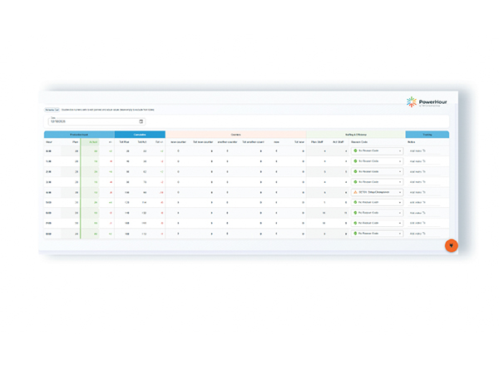Screen dimensions: 499x370
Task: Open the Reason Code dropdown in the second row
Action: click(x=399, y=161)
